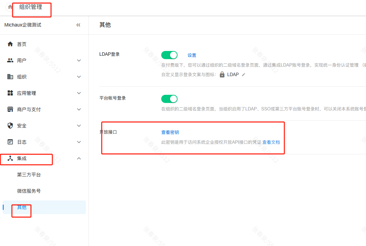Click the 组织 building icon
The image size is (366, 246).
(10, 77)
